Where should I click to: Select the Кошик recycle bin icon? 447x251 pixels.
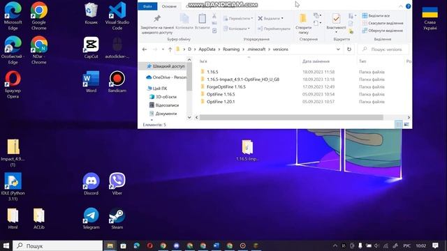[91, 13]
